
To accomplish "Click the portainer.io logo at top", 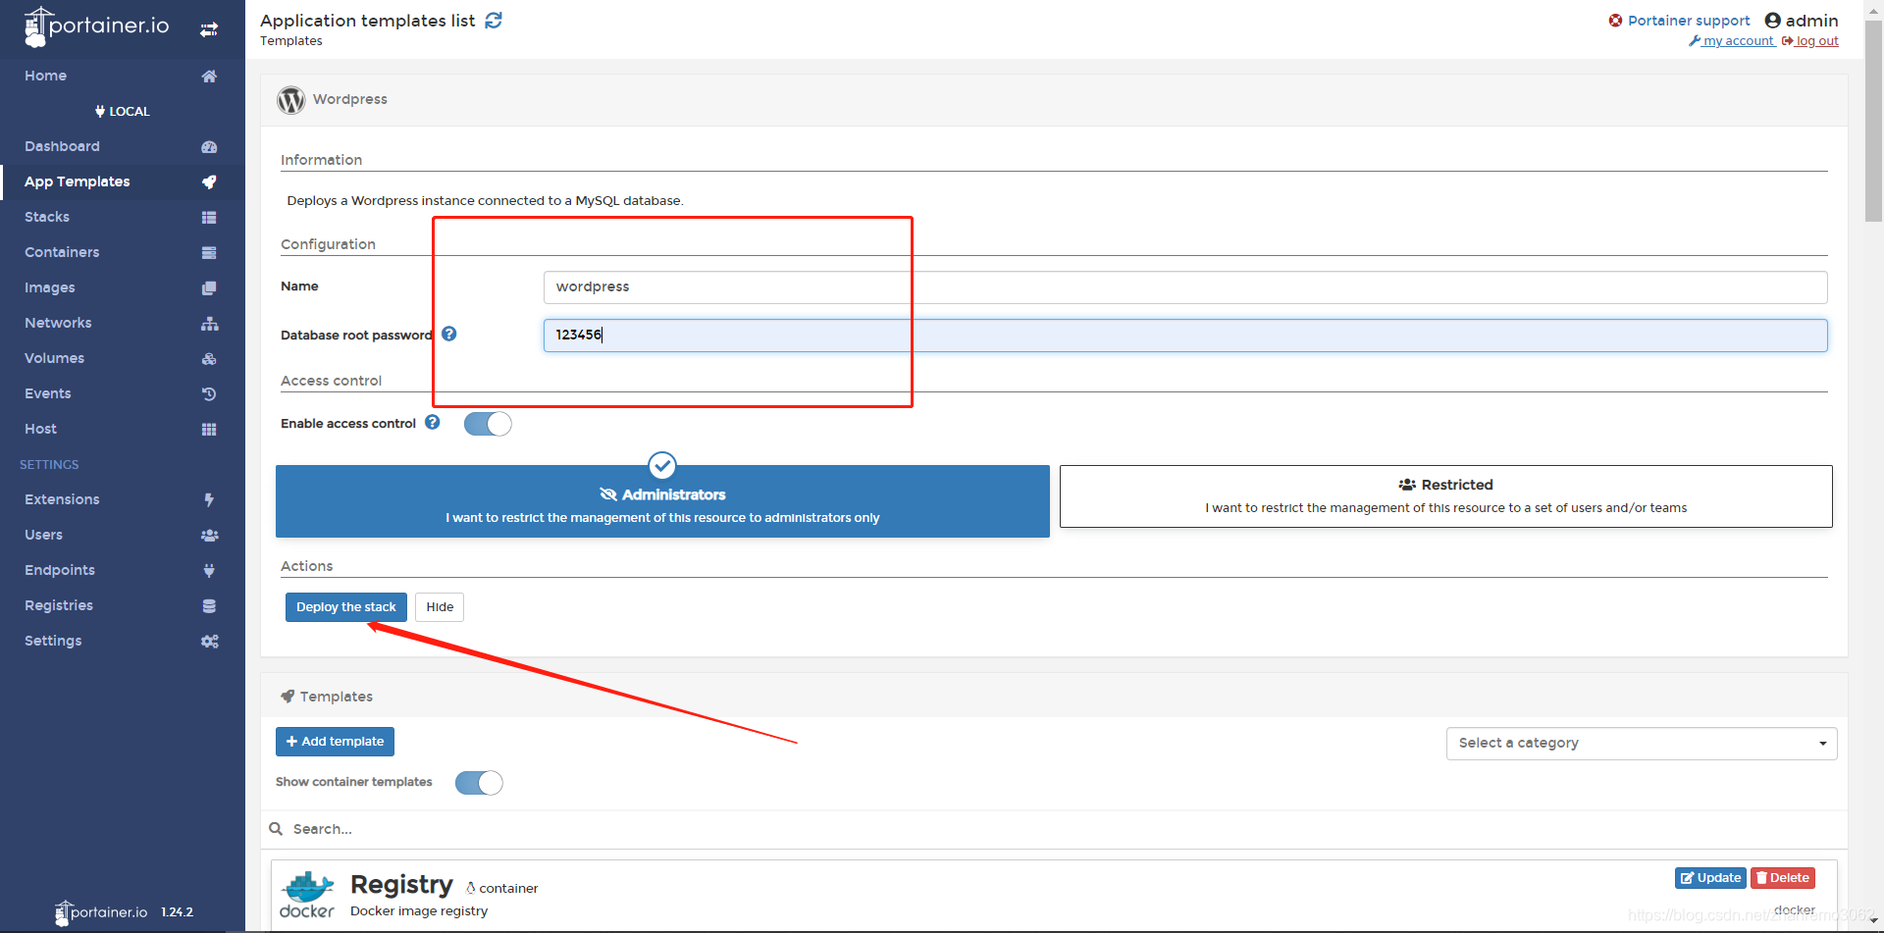I will [x=96, y=26].
